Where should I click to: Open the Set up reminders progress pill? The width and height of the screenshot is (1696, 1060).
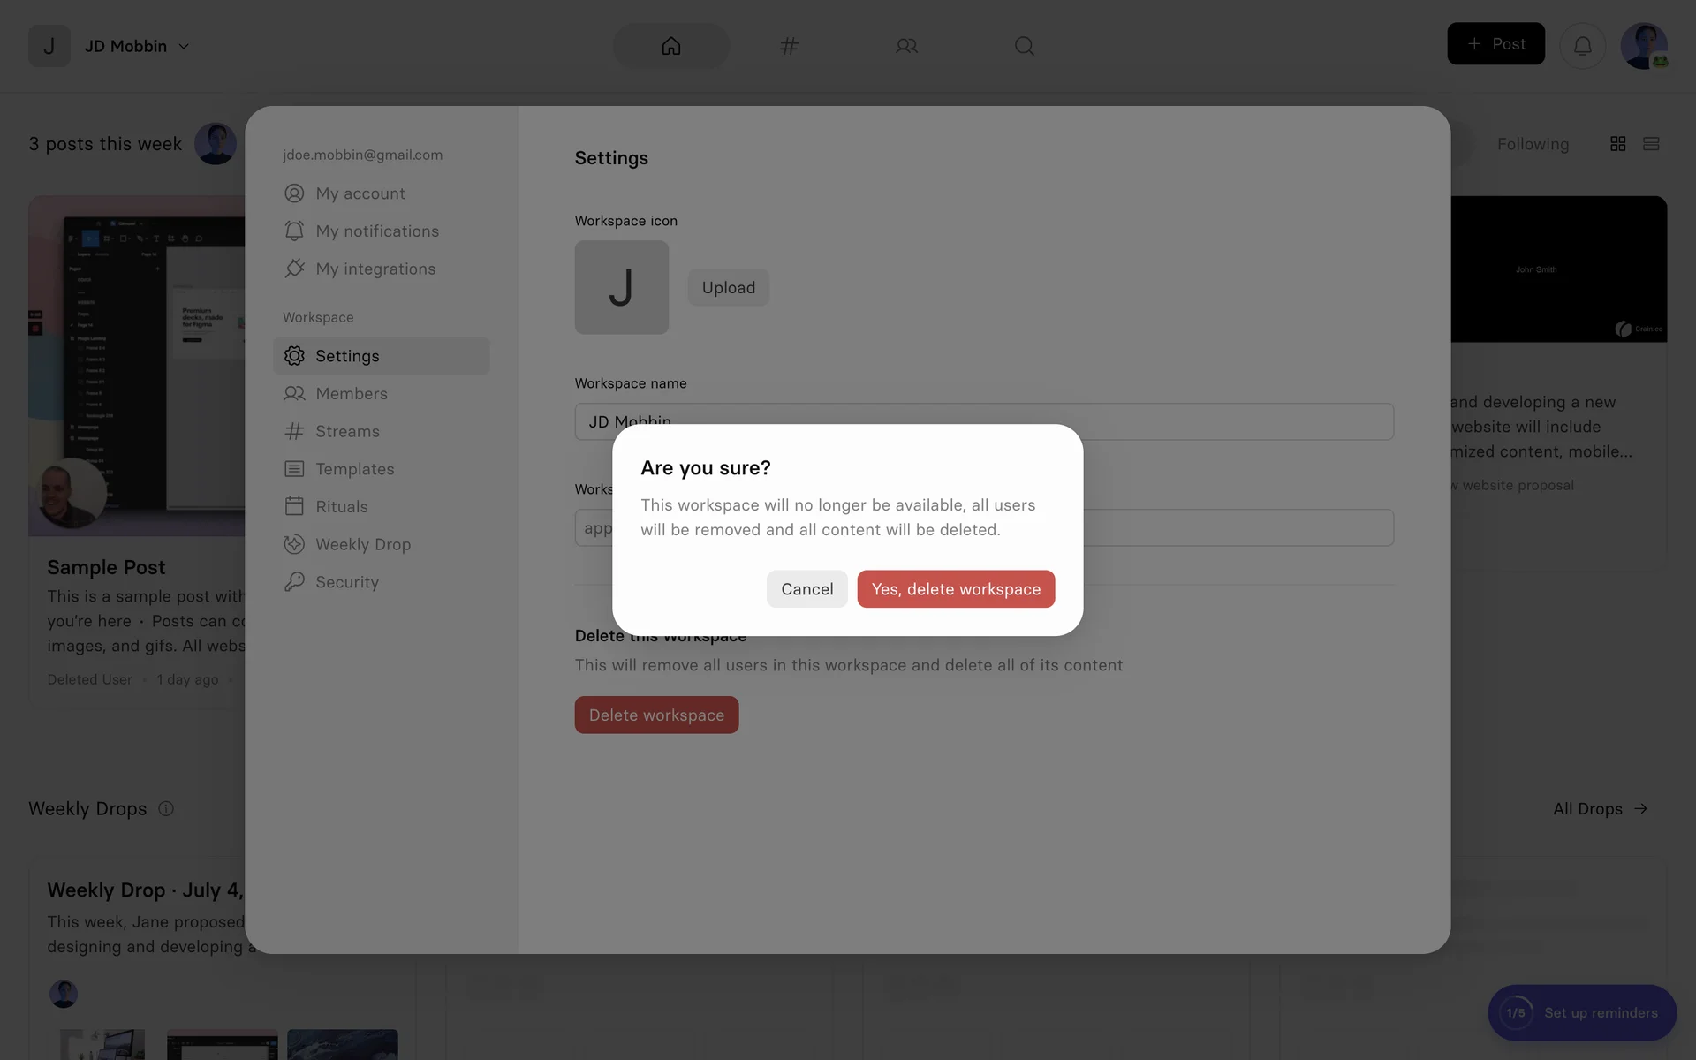1581,1013
